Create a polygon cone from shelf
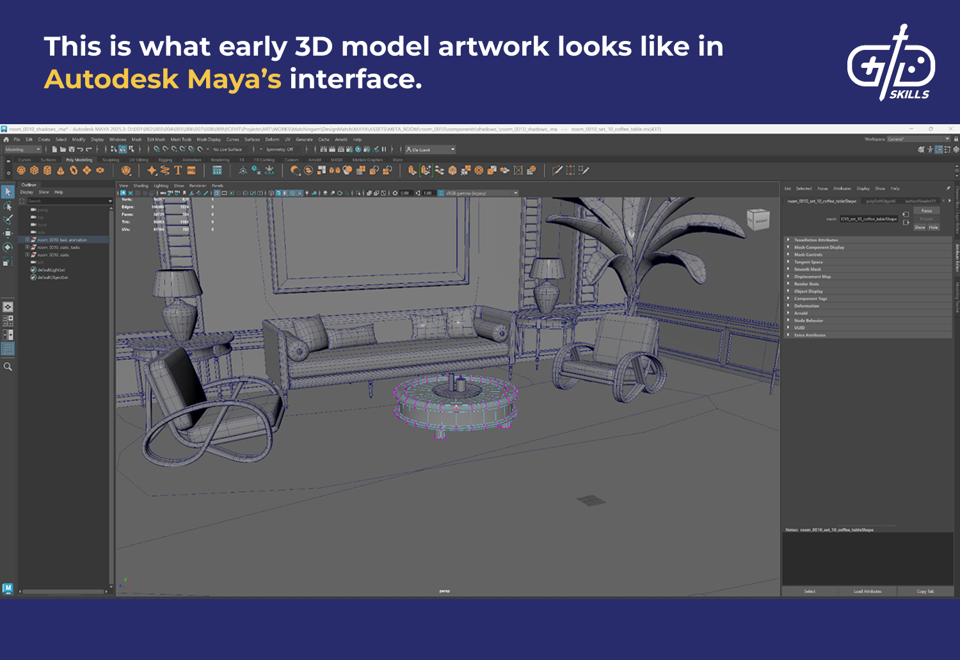Image resolution: width=960 pixels, height=660 pixels. tap(61, 170)
